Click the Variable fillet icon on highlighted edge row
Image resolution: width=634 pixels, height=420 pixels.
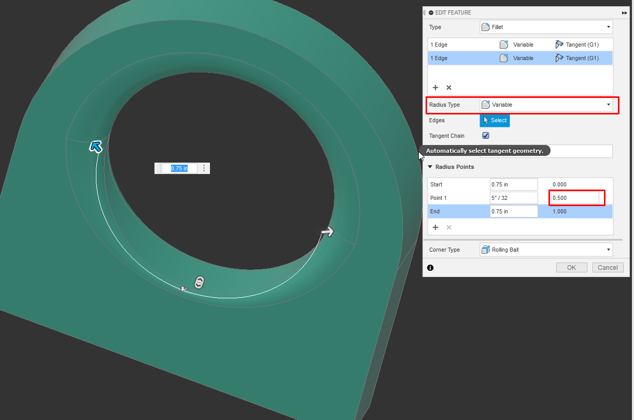(503, 58)
